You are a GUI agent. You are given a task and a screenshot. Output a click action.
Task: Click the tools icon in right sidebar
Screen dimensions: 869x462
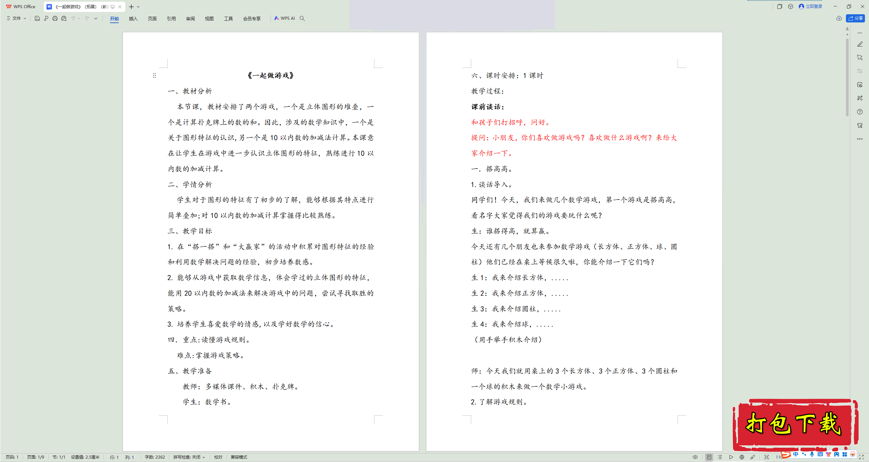(860, 98)
